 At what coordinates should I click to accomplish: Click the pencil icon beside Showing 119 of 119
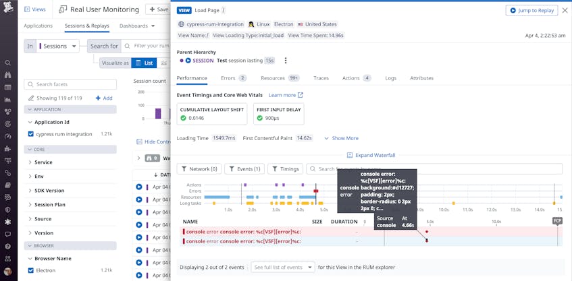coord(31,98)
